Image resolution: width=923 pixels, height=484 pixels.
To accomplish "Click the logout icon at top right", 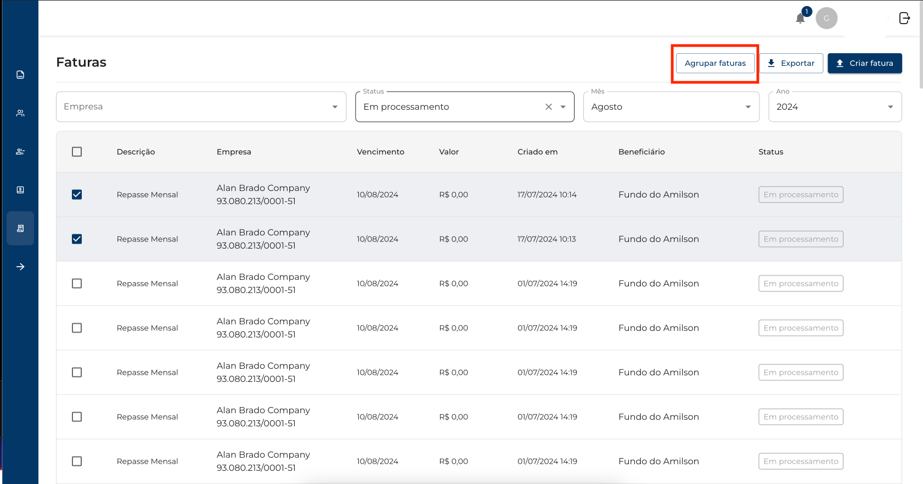I will pyautogui.click(x=904, y=18).
